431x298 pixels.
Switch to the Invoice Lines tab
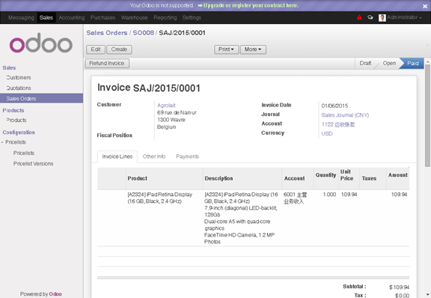coord(117,156)
